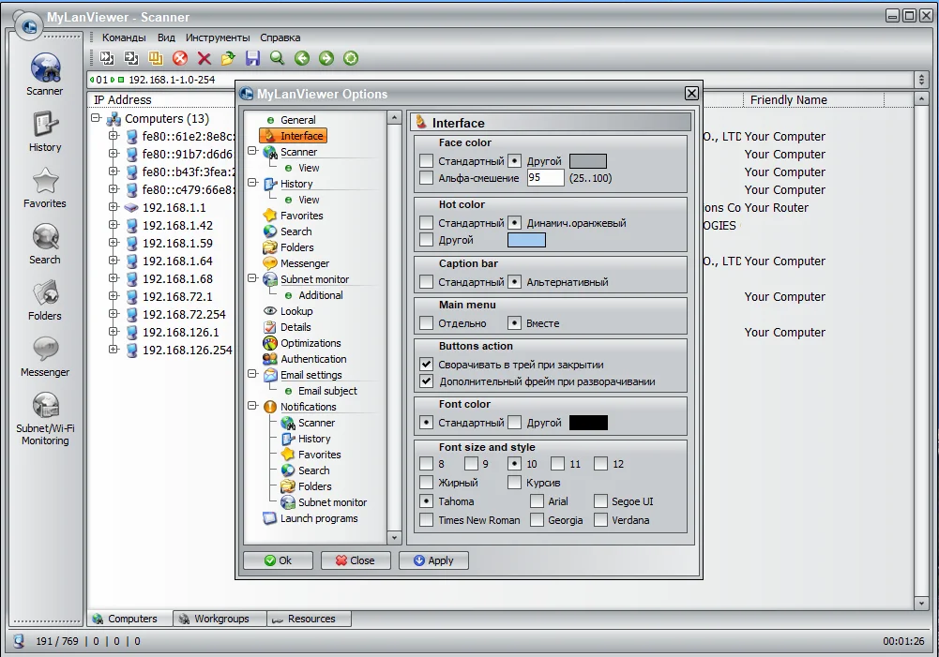Close the MyLanViewer Options dialog via X

(x=691, y=94)
